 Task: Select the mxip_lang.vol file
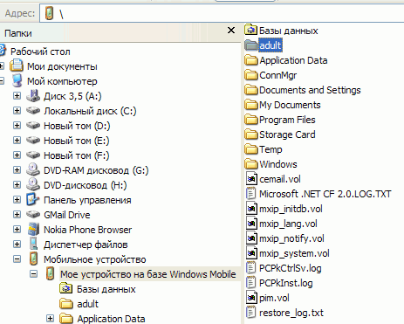pos(288,224)
